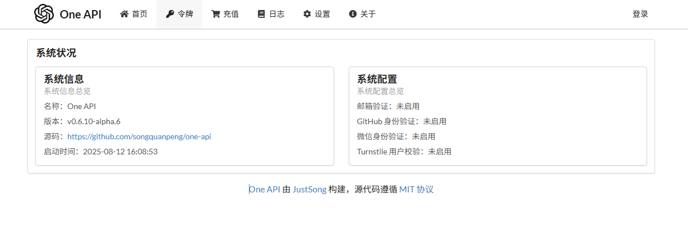This screenshot has width=688, height=250.
Task: Click the 名称：One API row
Action: [70, 106]
